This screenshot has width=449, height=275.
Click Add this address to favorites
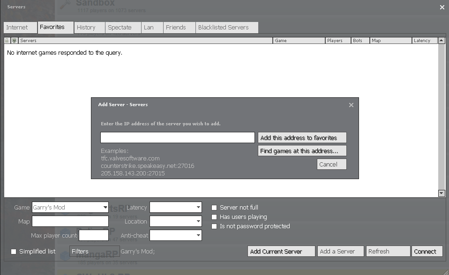302,137
